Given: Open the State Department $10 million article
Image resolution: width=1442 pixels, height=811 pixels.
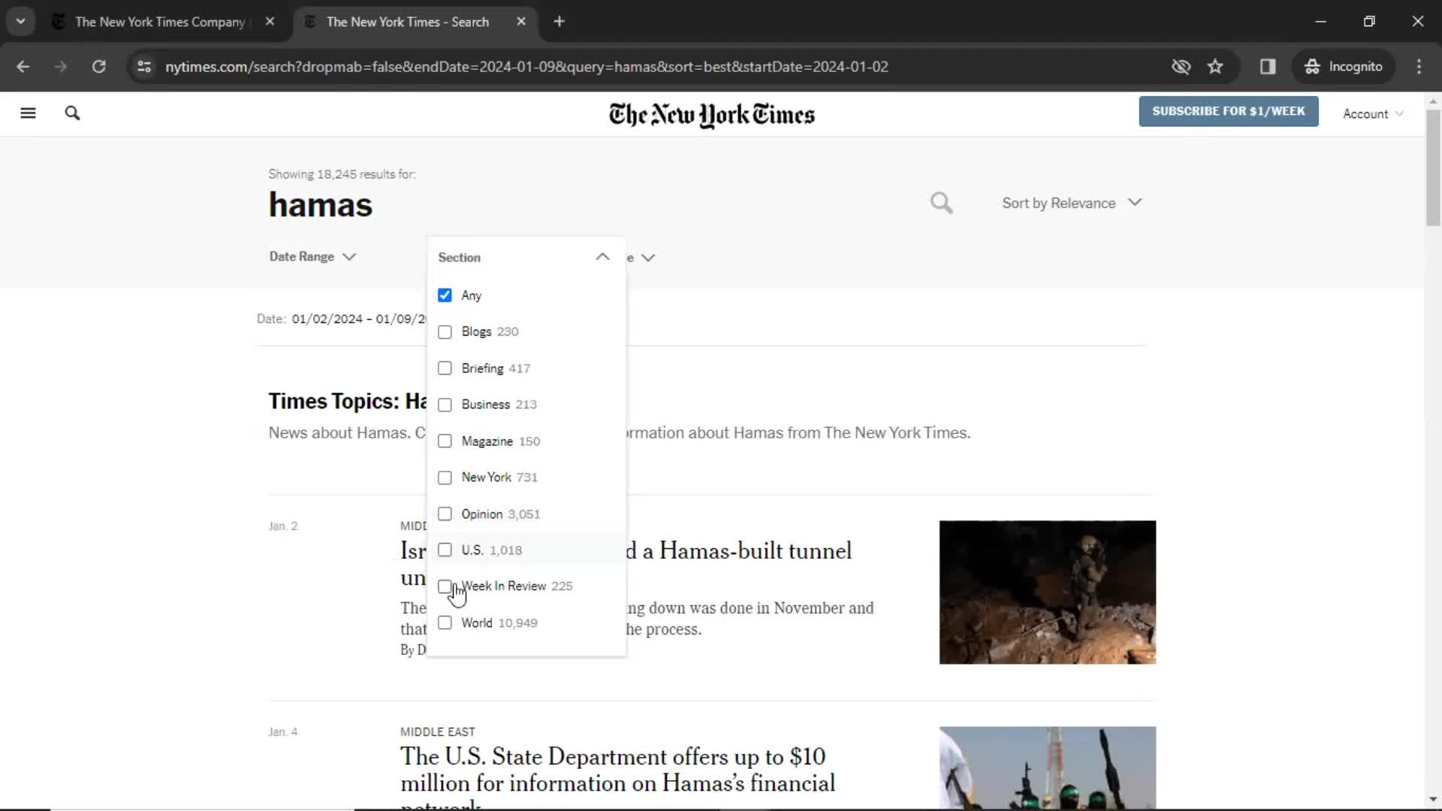Looking at the screenshot, I should (617, 770).
